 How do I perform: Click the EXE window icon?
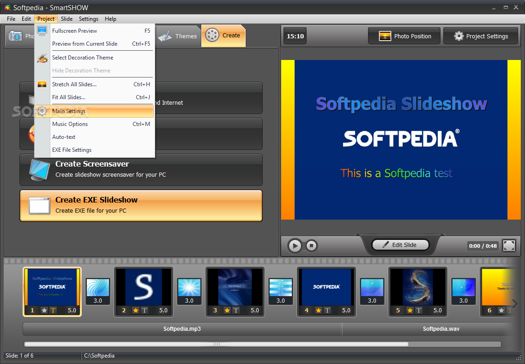coord(40,206)
